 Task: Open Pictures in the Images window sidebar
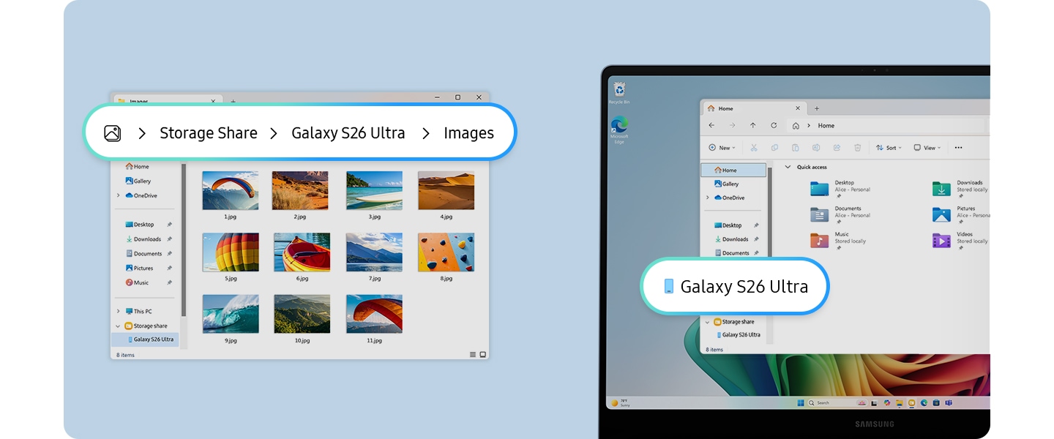(139, 269)
